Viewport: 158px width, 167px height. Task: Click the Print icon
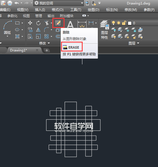(10, 3)
